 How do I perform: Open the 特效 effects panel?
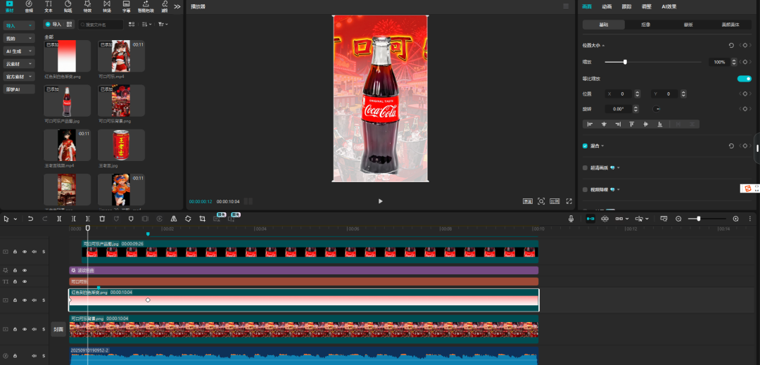click(x=87, y=6)
